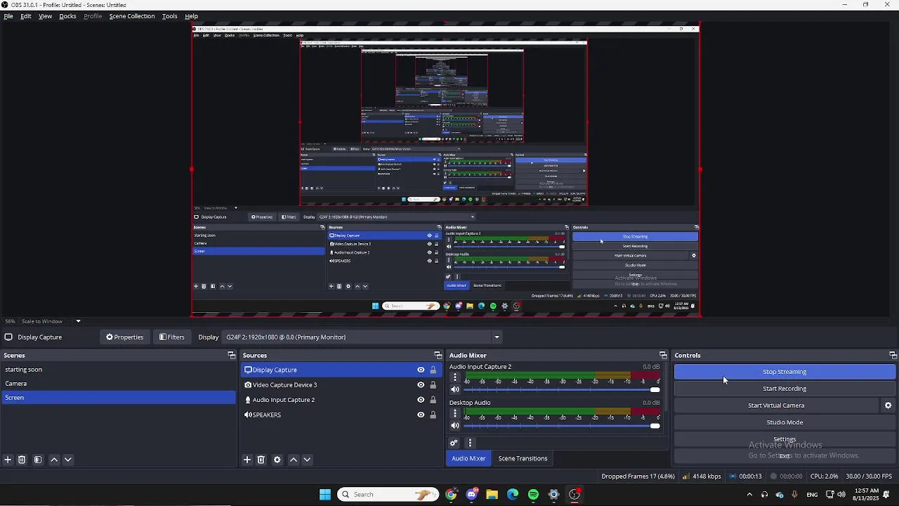The width and height of the screenshot is (899, 506).
Task: Open the File menu
Action: [8, 16]
